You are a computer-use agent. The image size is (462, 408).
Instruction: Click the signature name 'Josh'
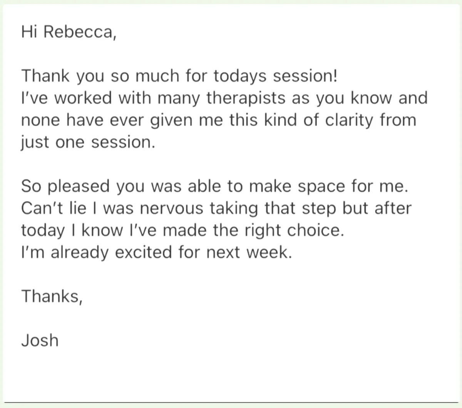[x=40, y=341]
